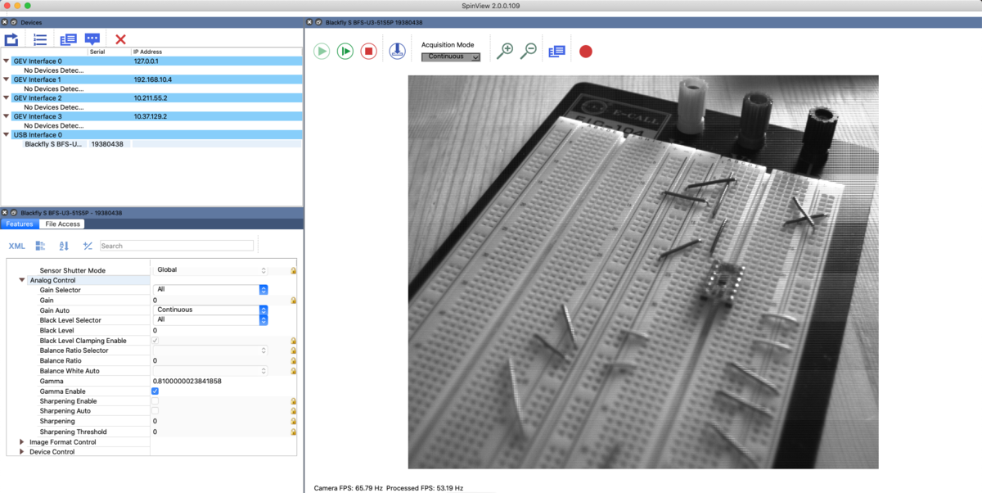
Task: Select serial number 19380438 in Devices list
Action: (107, 143)
